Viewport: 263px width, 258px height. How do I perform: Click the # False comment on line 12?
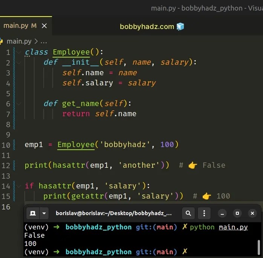pos(202,165)
